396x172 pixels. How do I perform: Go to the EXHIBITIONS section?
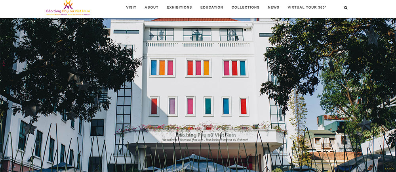[x=179, y=7]
